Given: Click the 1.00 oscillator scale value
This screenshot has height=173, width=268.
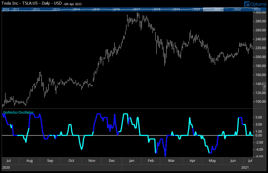Looking at the screenshot, I should (x=259, y=132).
